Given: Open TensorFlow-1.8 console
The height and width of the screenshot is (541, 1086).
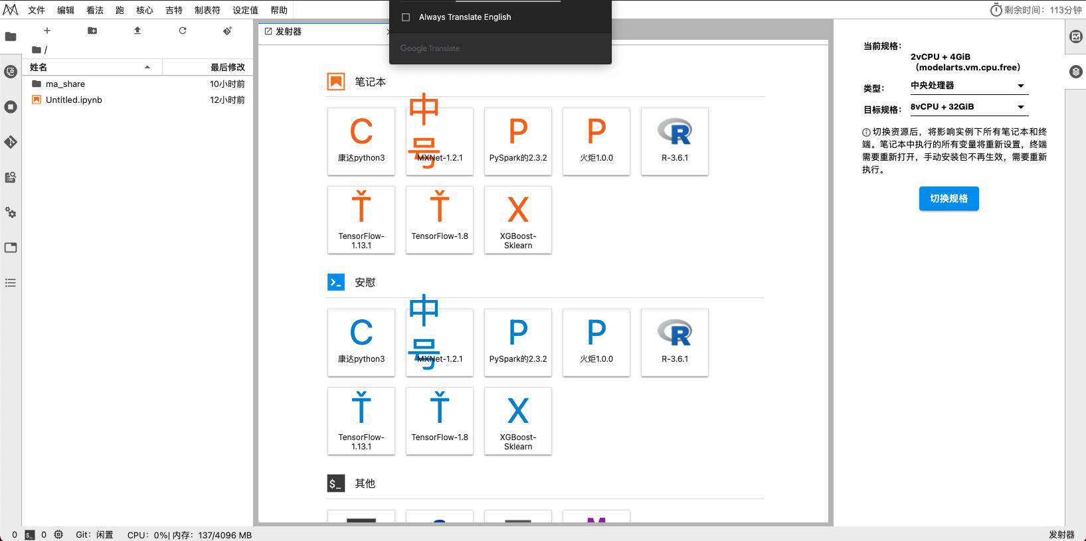Looking at the screenshot, I should [x=440, y=421].
